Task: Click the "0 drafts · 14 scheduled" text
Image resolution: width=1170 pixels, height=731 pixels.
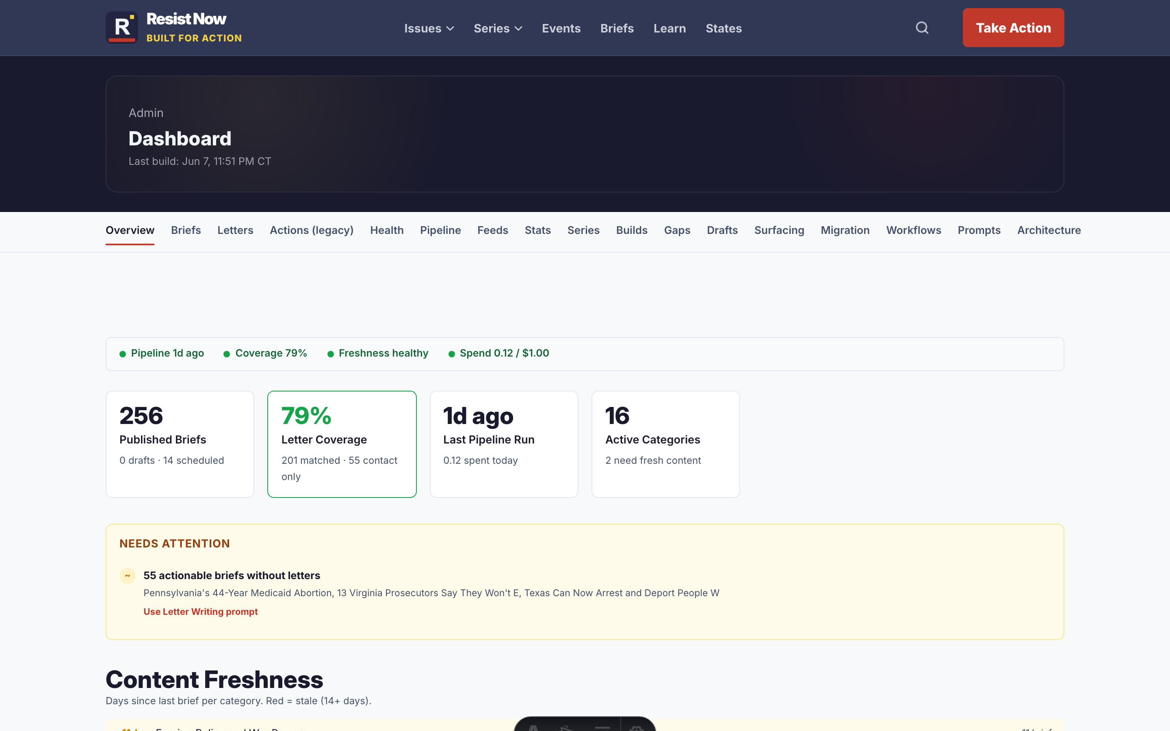Action: click(x=171, y=460)
